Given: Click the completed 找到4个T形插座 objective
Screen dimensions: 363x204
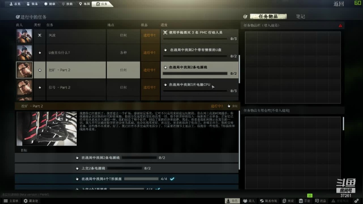Looking at the screenshot, I should click(x=127, y=179).
